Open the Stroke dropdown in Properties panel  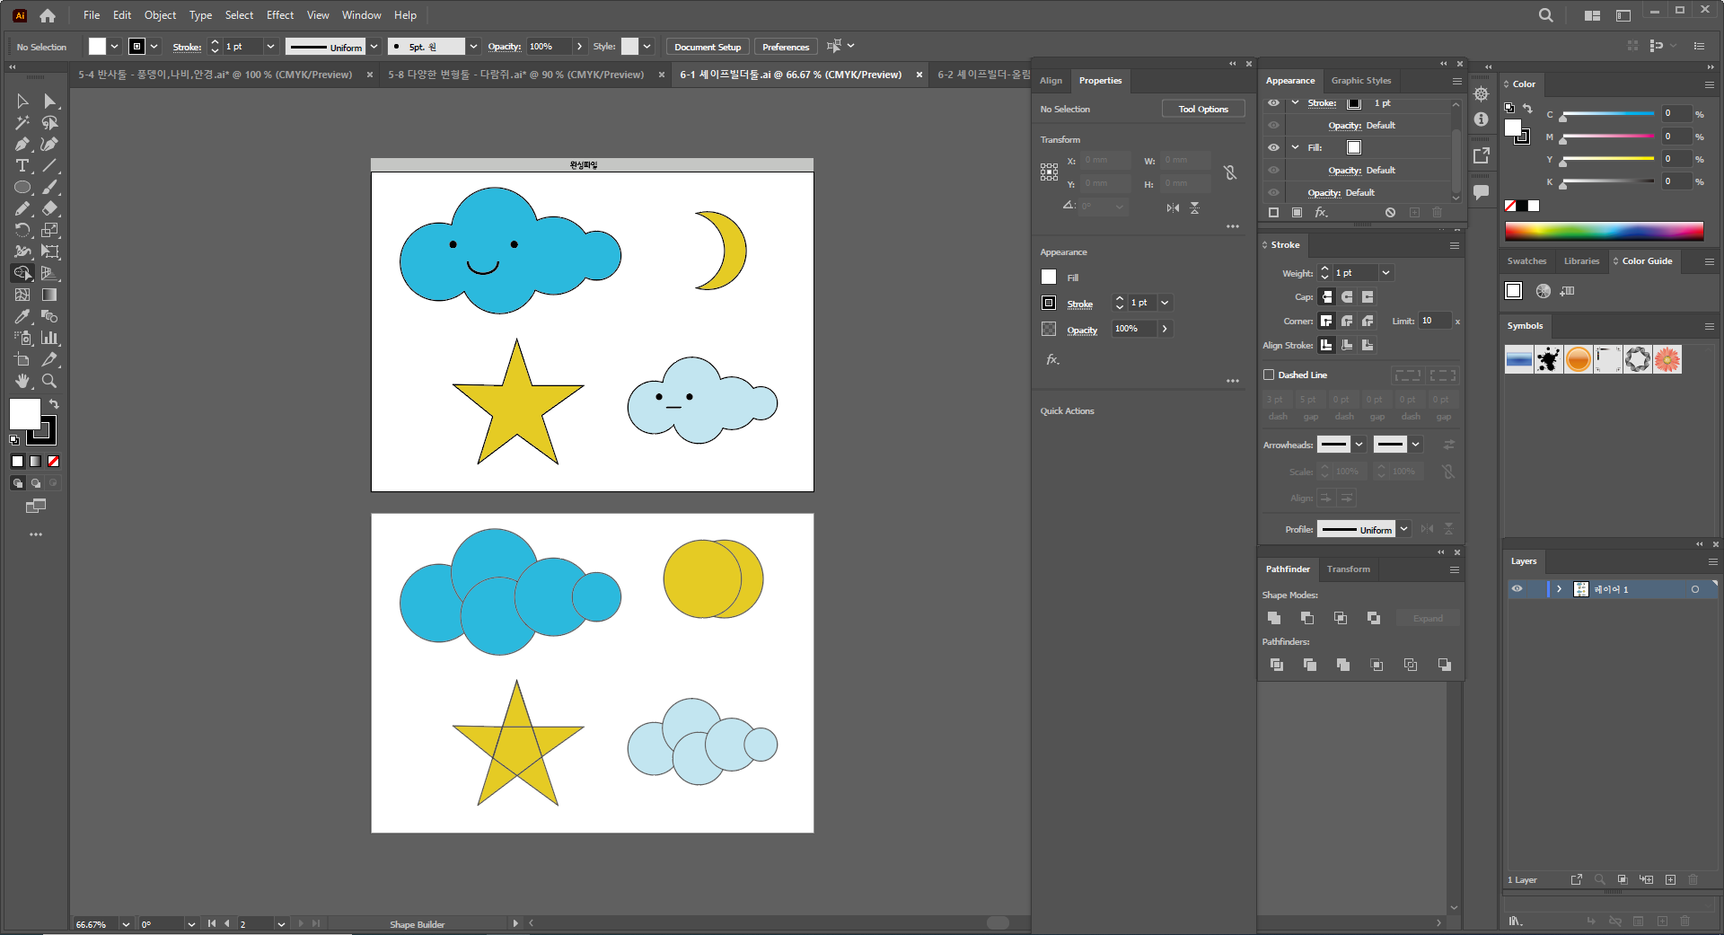click(x=1165, y=303)
